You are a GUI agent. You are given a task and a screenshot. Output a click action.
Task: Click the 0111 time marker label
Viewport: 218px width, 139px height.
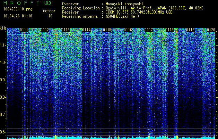[24, 30]
